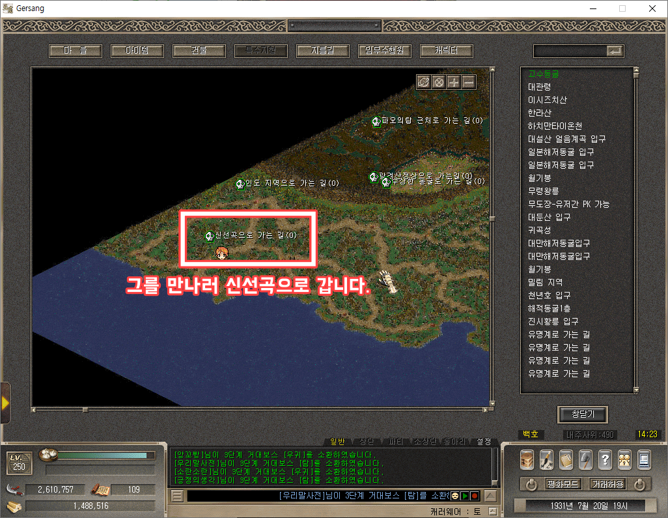Open the treasure chest inventory icon

527,460
